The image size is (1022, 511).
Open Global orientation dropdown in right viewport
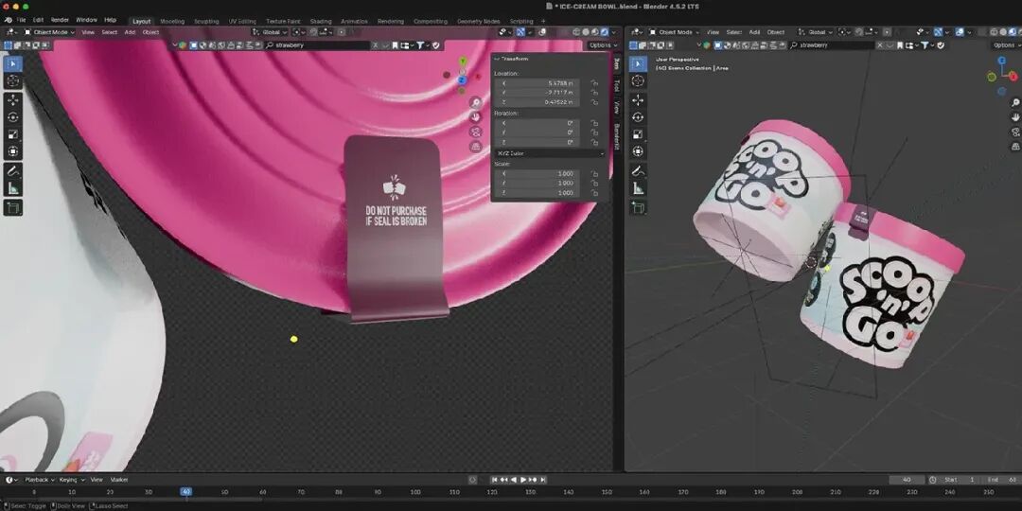[x=816, y=32]
